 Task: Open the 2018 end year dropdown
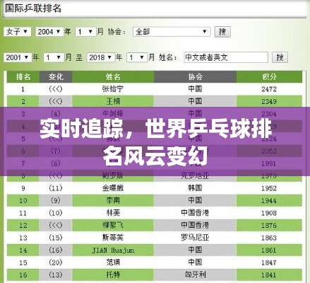[x=101, y=57]
